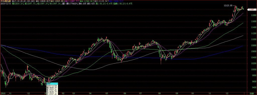This screenshot has height=95, width=257.
Task: Click the amplitude value 振0.42%
Action: pyautogui.click(x=91, y=4)
